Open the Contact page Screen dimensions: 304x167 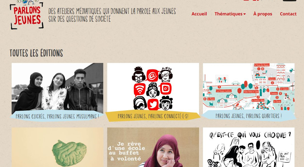tap(288, 14)
